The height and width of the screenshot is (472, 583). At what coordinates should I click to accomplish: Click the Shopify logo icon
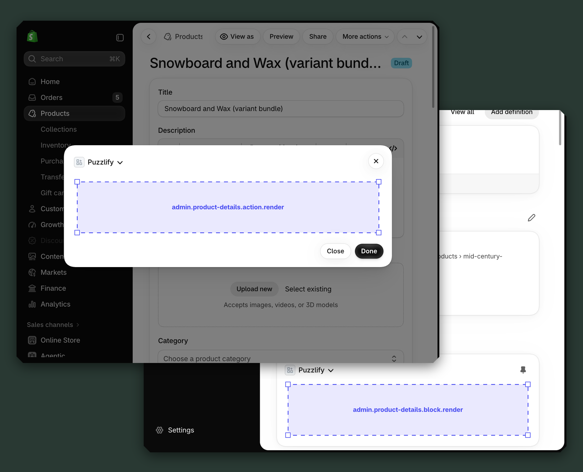pos(32,36)
